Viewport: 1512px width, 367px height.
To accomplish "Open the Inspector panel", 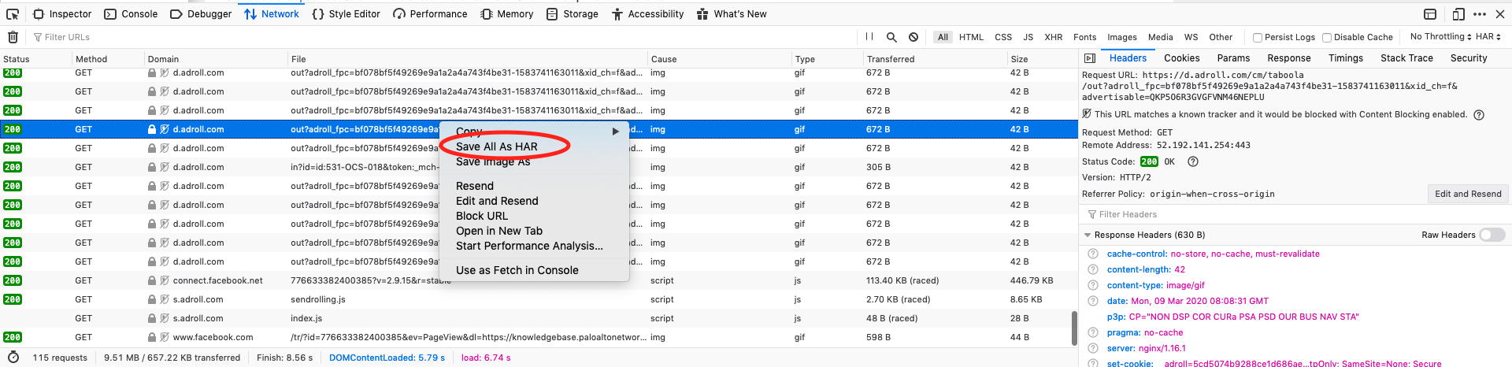I will 62,14.
